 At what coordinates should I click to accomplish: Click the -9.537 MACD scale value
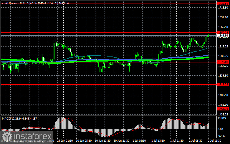(221, 136)
